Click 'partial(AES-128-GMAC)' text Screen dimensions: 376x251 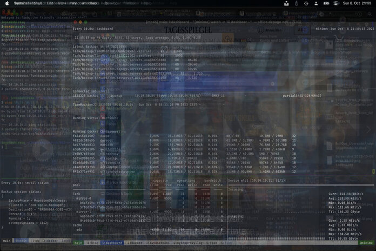tap(302, 96)
